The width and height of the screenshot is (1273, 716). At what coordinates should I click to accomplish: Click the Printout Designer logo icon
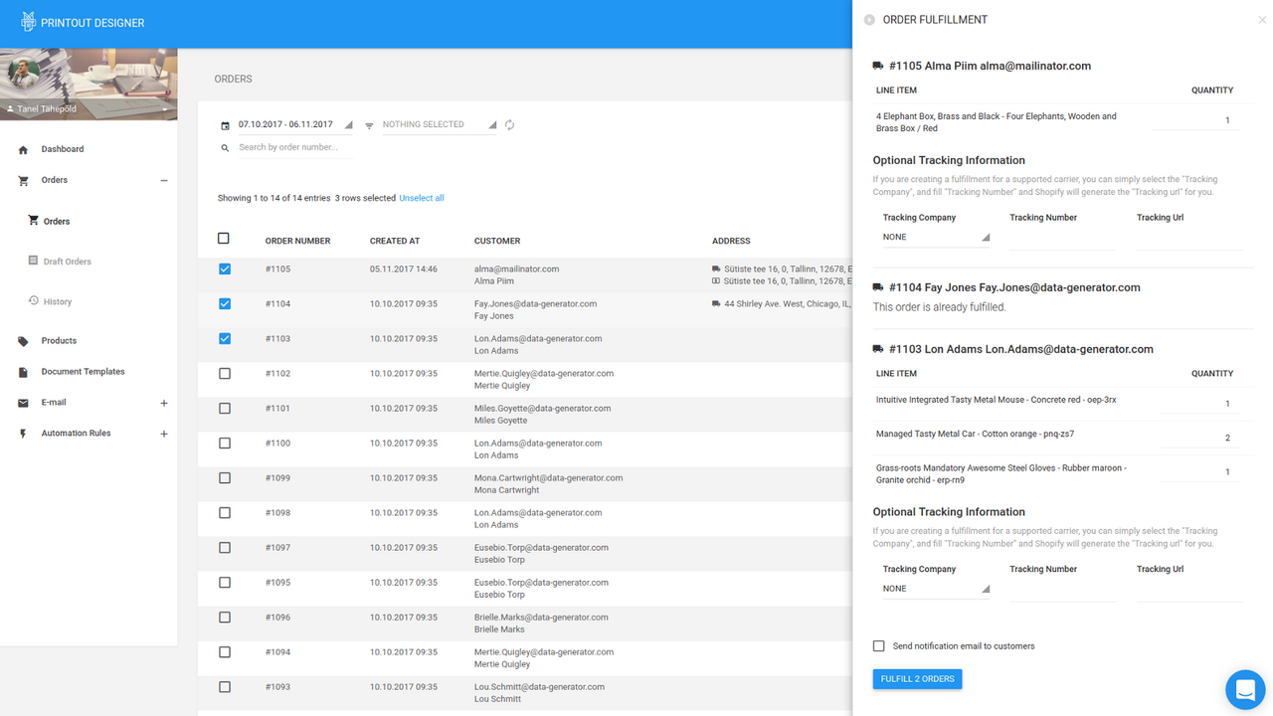28,21
